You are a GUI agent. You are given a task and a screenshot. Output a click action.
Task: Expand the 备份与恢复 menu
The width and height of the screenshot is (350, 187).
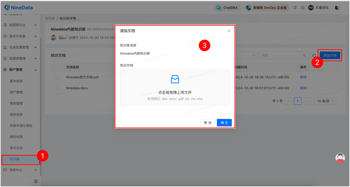coord(36,36)
